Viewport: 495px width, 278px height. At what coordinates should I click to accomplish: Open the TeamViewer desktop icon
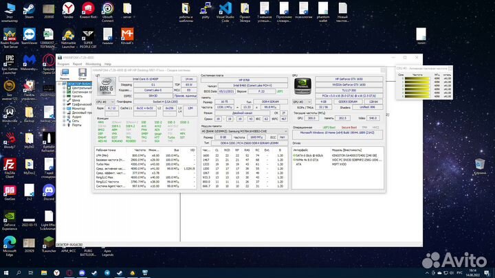click(x=29, y=36)
